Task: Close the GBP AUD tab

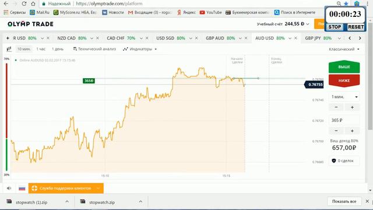Action: pos(246,38)
